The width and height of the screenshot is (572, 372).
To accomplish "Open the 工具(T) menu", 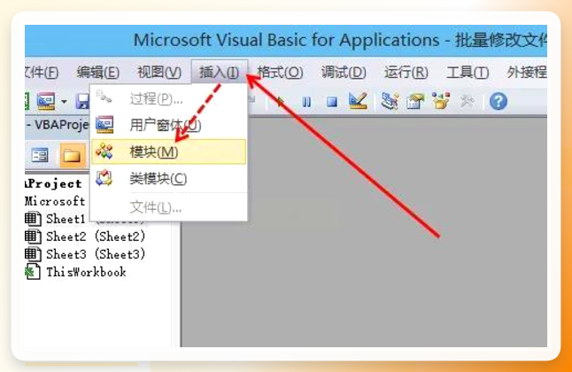I will 468,73.
